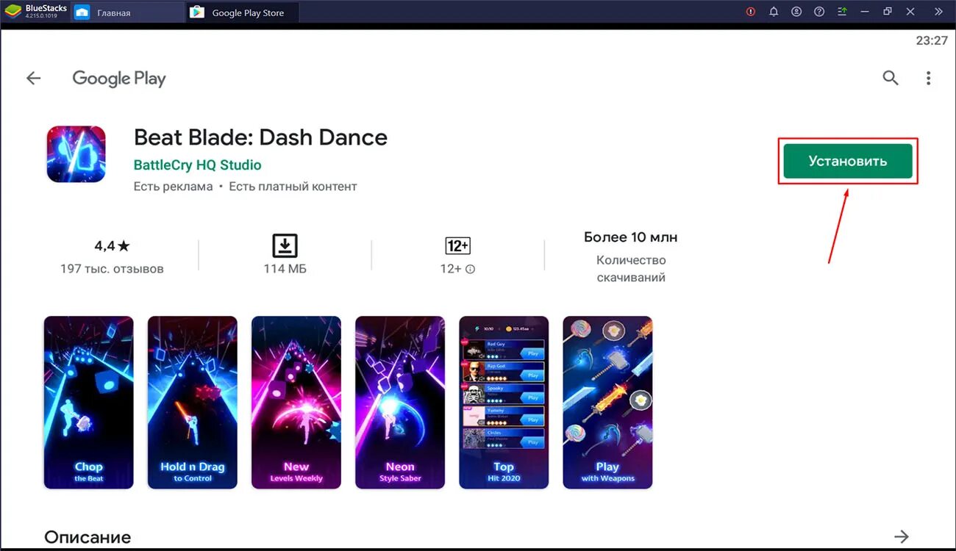Install Beat Blade with the Установить button

tap(848, 161)
